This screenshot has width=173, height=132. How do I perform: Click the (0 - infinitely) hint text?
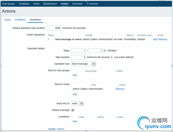[110, 51]
